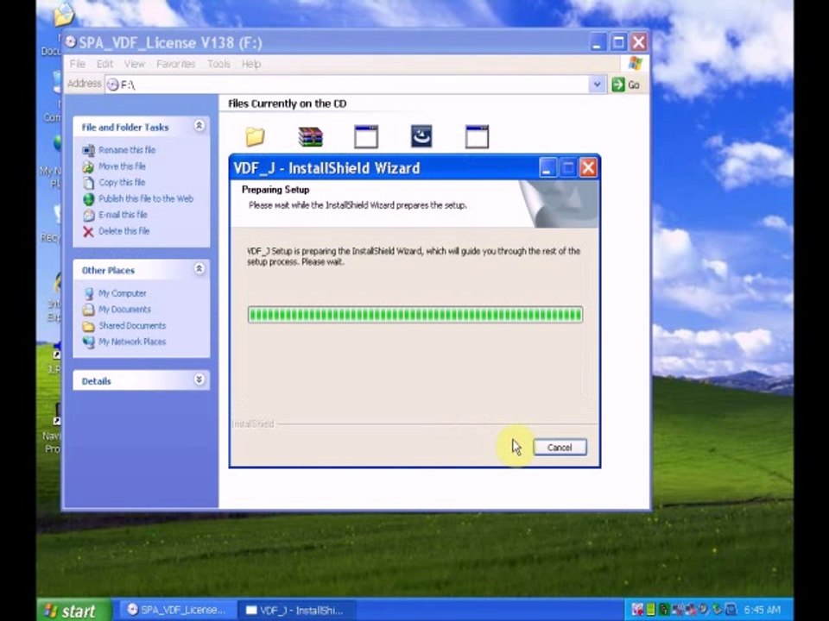The height and width of the screenshot is (621, 829).
Task: Switch to SPA_VDF_License taskbar button
Action: pyautogui.click(x=176, y=610)
